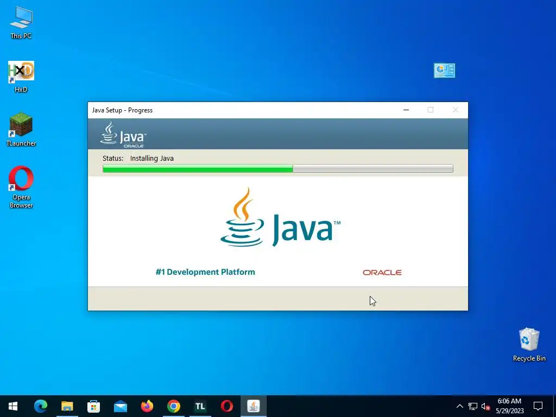Click the muted volume tray icon
This screenshot has height=417, width=556.
[x=485, y=406]
